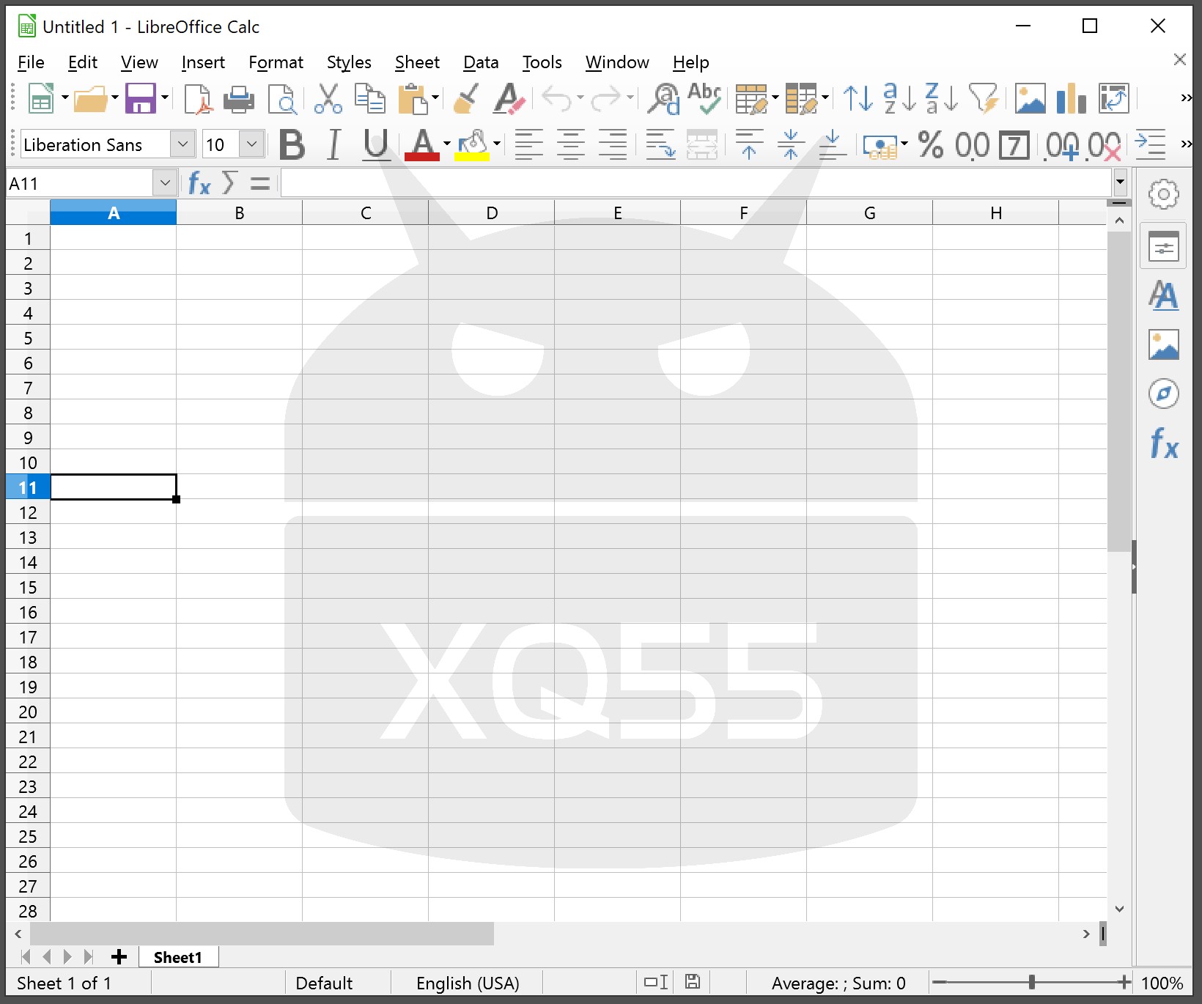Insert Image from toolbar

tap(1030, 98)
